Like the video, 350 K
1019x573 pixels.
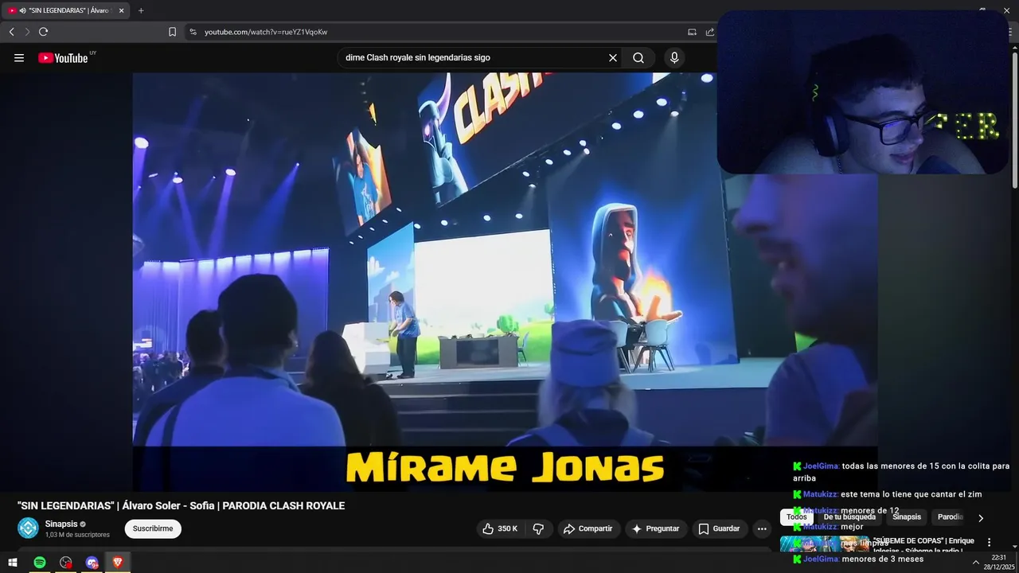(501, 528)
